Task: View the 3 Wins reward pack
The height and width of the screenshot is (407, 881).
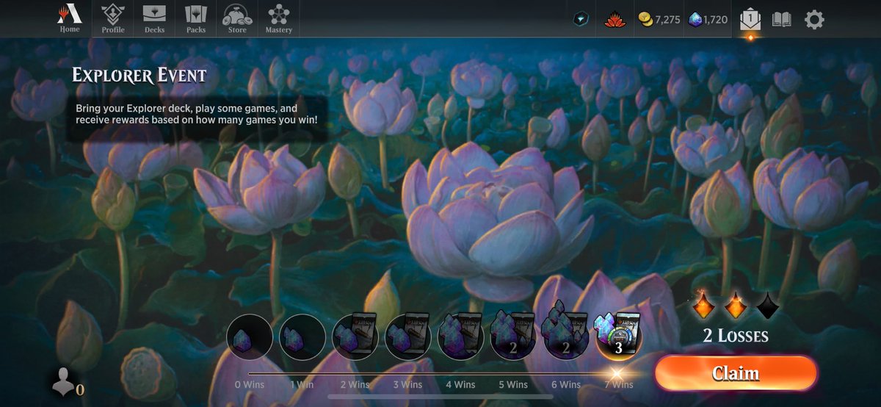Action: click(x=408, y=337)
